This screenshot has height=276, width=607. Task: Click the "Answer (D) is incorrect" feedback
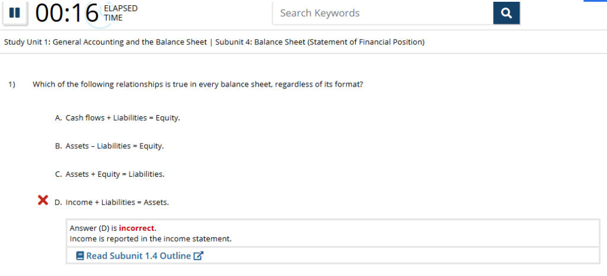pyautogui.click(x=113, y=228)
